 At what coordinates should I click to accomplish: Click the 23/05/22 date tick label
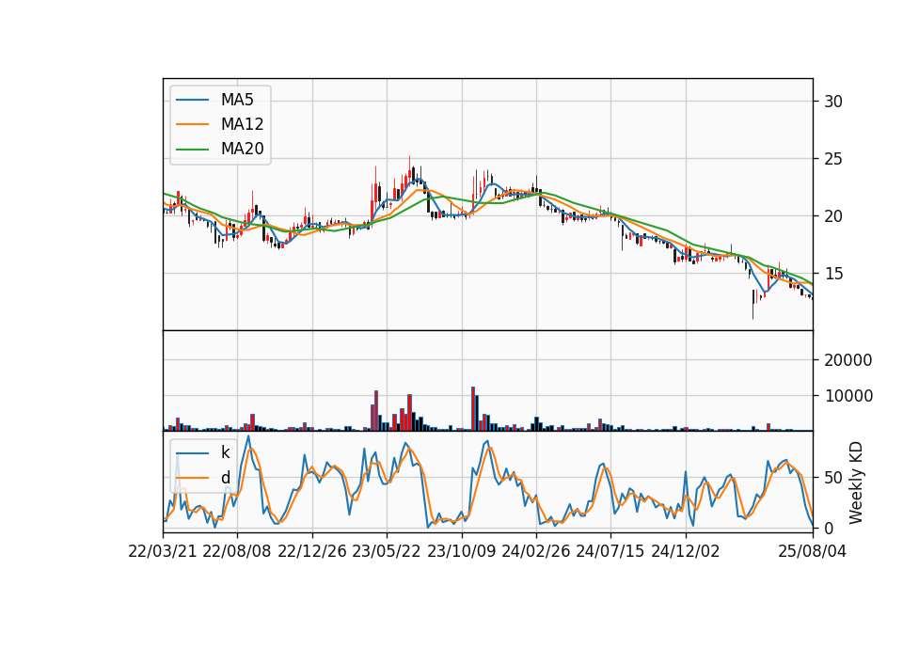387,551
